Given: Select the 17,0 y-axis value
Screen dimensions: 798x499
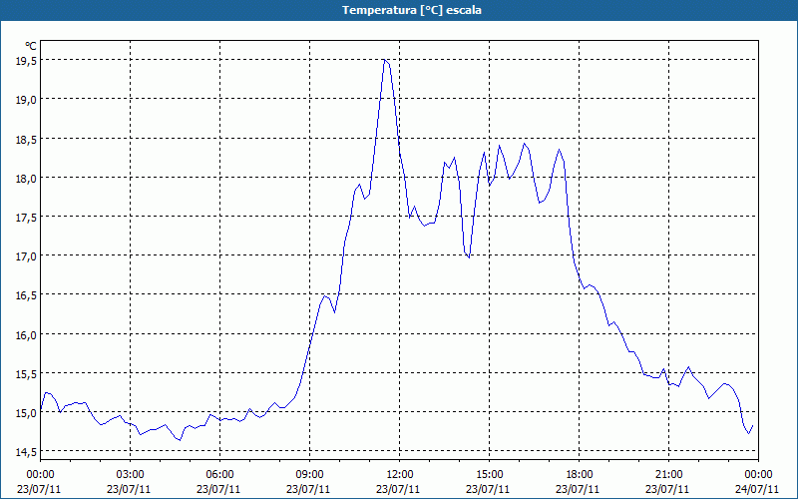Looking at the screenshot, I should pos(27,256).
